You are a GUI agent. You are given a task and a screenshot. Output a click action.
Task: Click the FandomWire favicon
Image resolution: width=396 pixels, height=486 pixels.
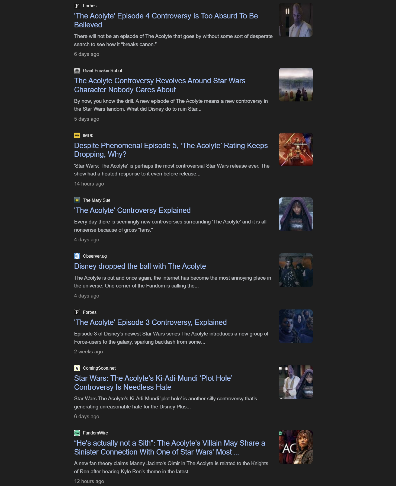[x=77, y=433]
